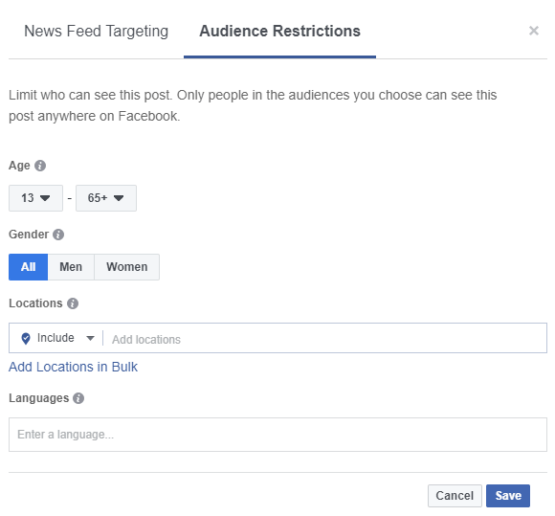Click the Cancel button
The height and width of the screenshot is (516, 555).
coord(455,496)
